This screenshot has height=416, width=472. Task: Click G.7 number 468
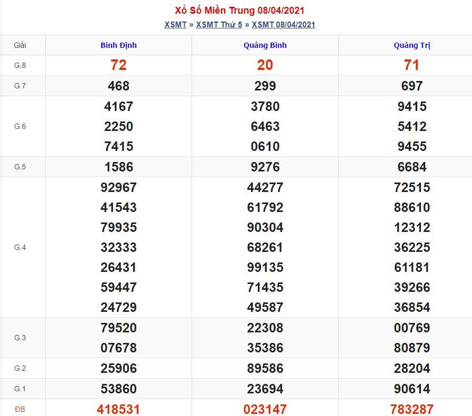pyautogui.click(x=118, y=86)
